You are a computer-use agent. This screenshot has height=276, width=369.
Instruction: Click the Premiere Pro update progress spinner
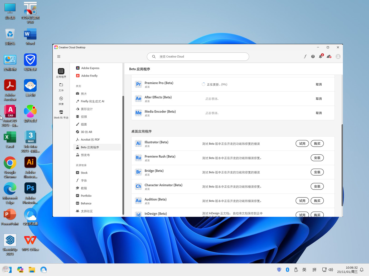coord(203,84)
